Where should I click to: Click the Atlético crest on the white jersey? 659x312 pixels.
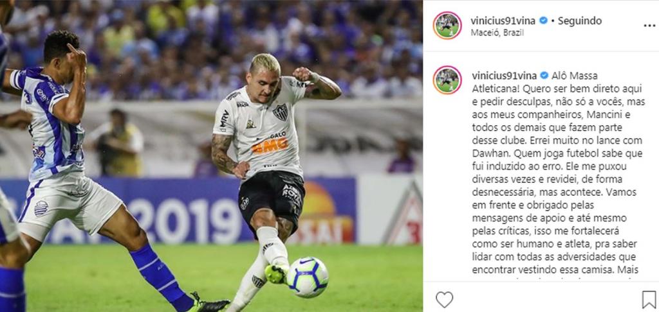(280, 112)
